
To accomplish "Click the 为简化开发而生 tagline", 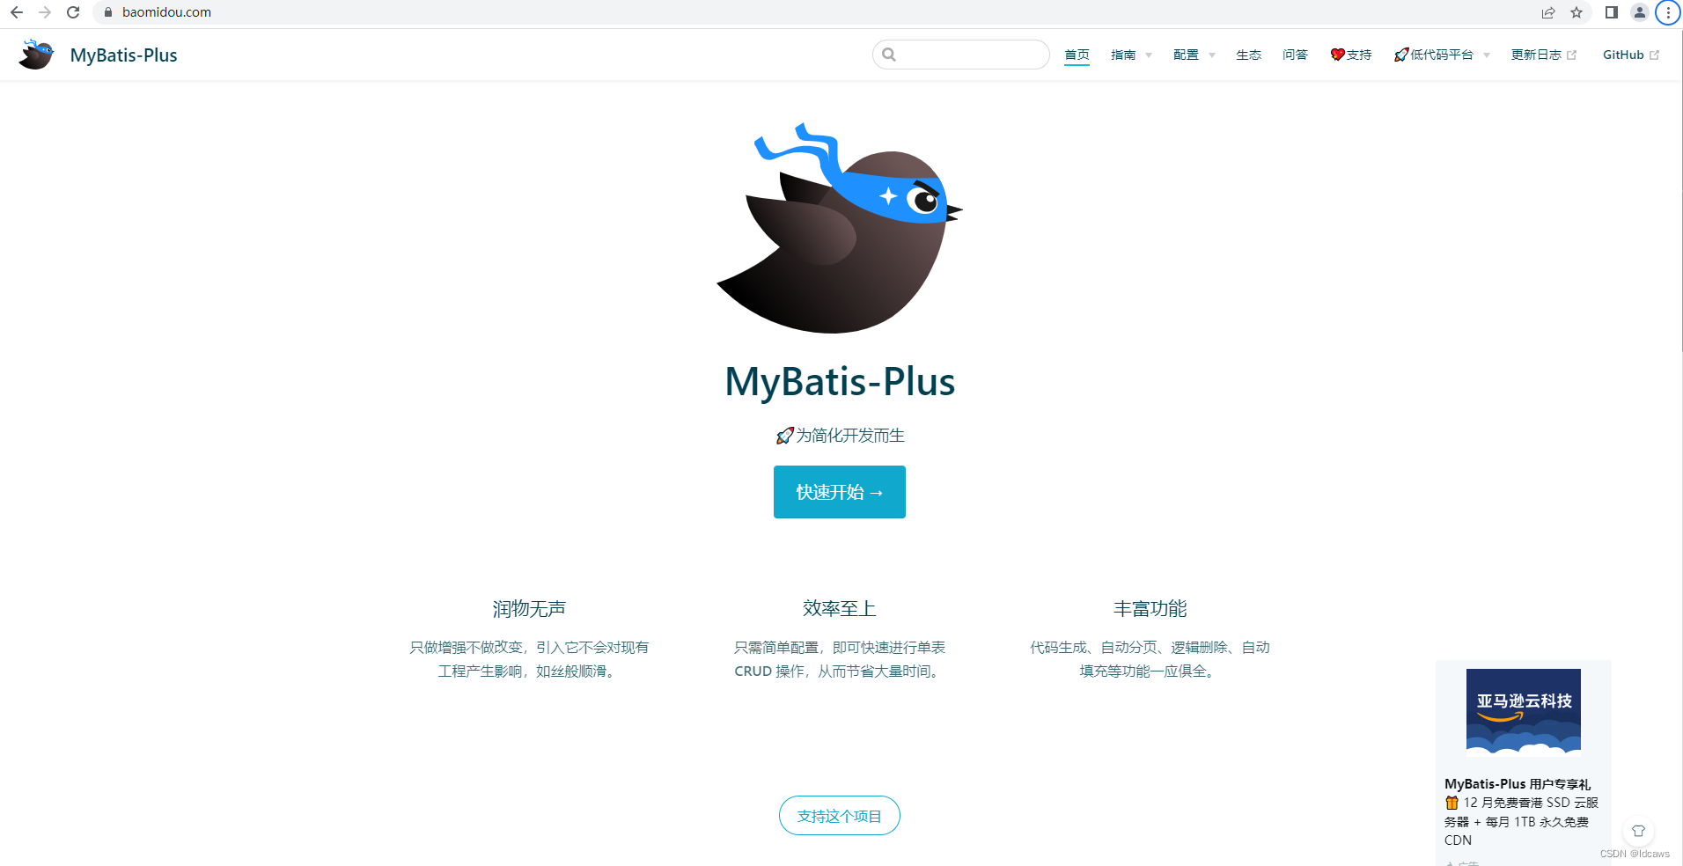I will tap(850, 436).
